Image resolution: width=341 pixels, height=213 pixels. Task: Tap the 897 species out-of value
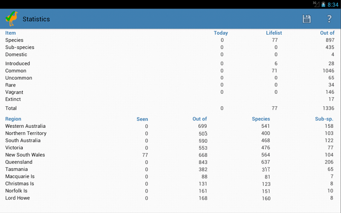[x=330, y=40]
